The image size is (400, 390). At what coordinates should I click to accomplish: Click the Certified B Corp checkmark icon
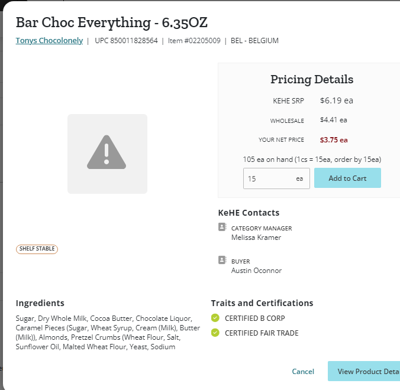click(215, 318)
